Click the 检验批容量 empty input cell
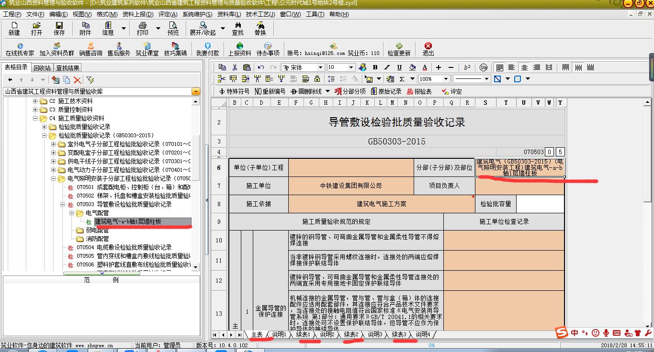This screenshot has width=654, height=352. coord(540,204)
